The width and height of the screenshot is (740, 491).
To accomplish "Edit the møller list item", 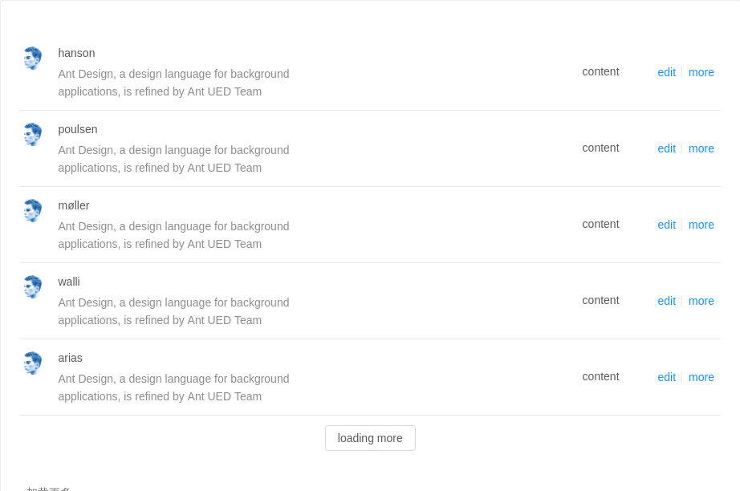I will coord(666,225).
